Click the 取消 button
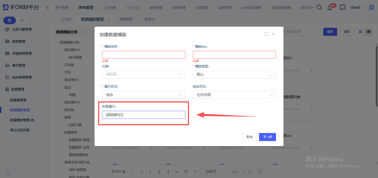 pyautogui.click(x=249, y=137)
